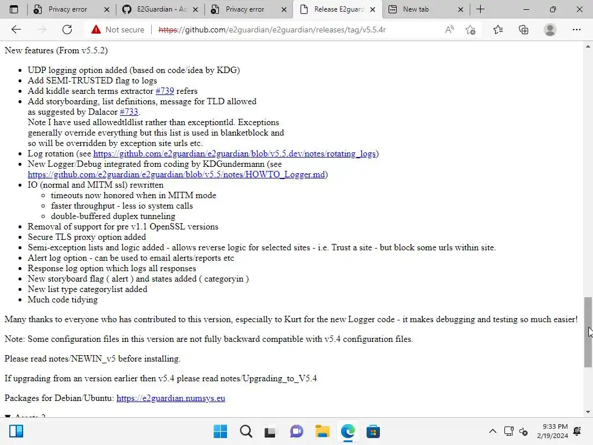Open Task View on the taskbar
The height and width of the screenshot is (445, 593).
(270, 431)
